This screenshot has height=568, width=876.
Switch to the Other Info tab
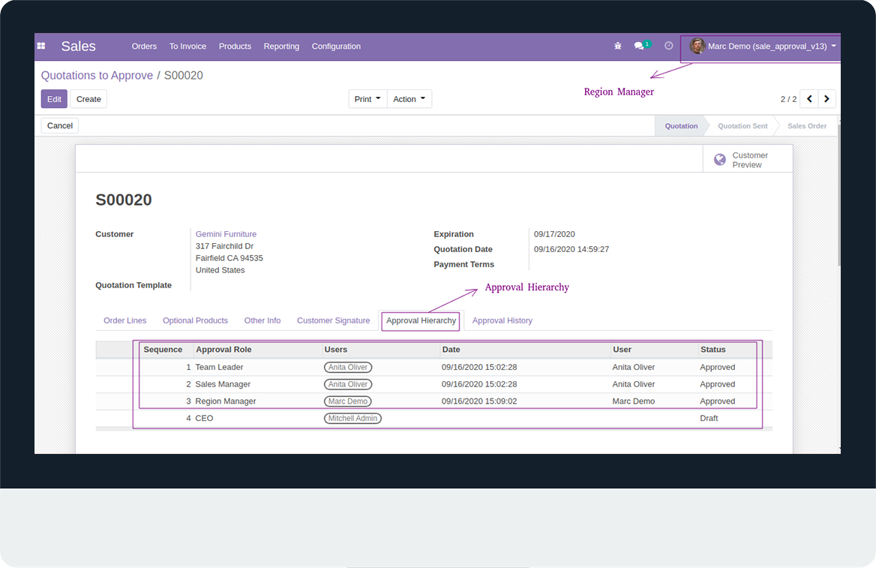[x=262, y=320]
